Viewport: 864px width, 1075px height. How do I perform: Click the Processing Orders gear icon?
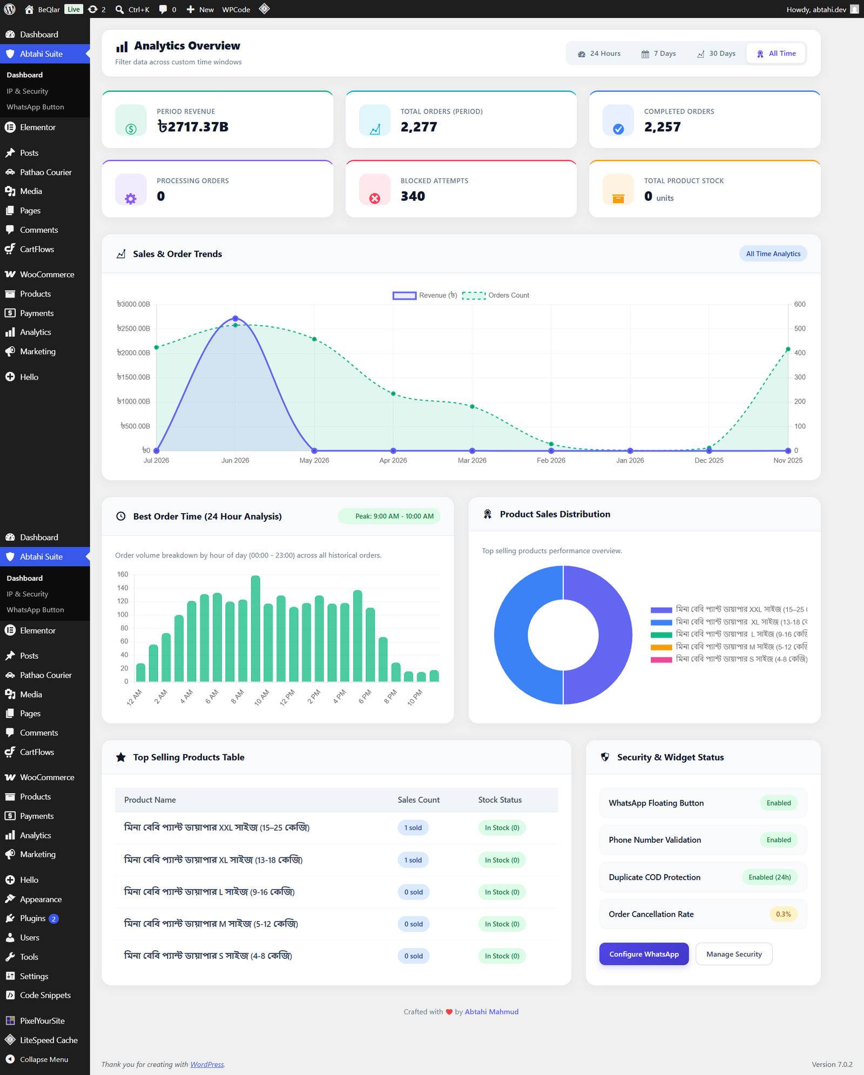131,198
